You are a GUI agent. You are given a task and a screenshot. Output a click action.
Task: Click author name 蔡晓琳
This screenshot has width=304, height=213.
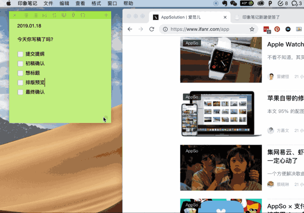[x=283, y=185]
